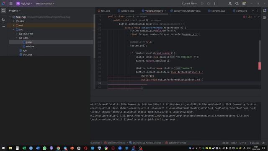Click the CRLF line separator status
This screenshot has width=268, height=151.
tap(234, 143)
